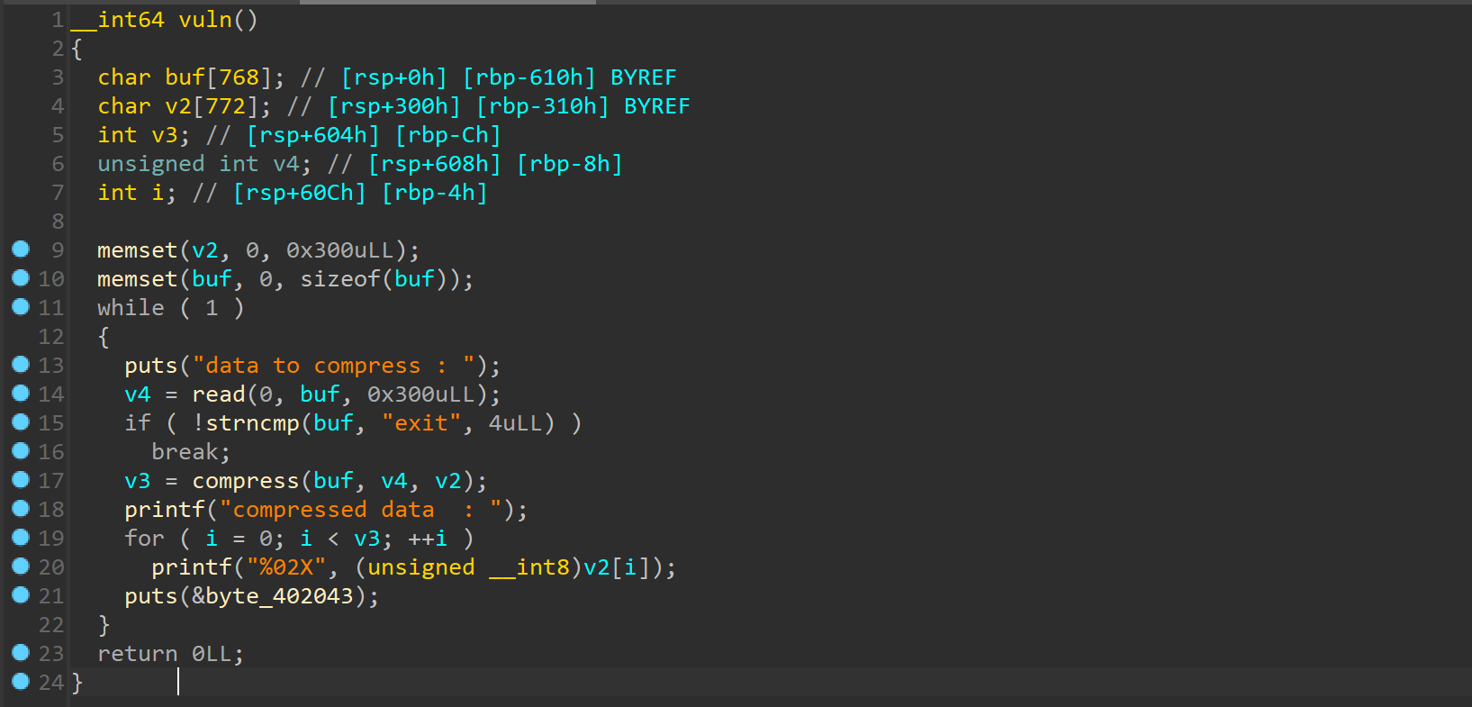Click the vuln function name in the signature
The width and height of the screenshot is (1472, 707).
click(205, 20)
